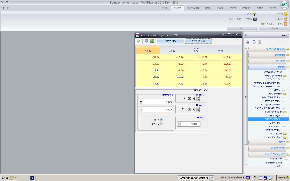290x181 pixels.
Task: Click the navigator scrollbar down arrow
Action: (x=246, y=165)
